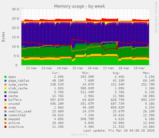
Task: Select the 'mapped' legend label
Action: pos(14,119)
